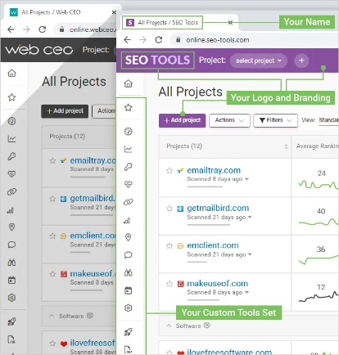Open the Filters dropdown
This screenshot has width=339, height=355.
[x=275, y=120]
